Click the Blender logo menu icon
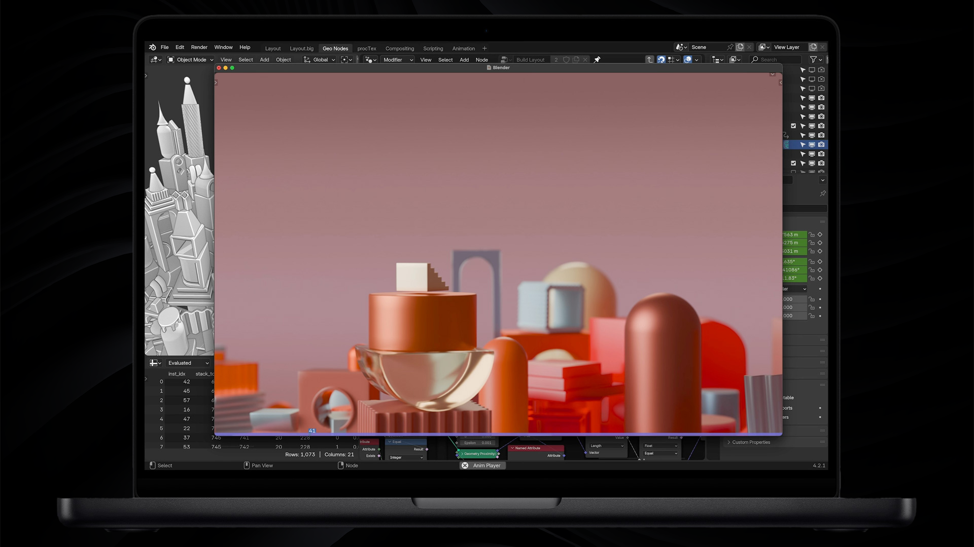 [152, 47]
